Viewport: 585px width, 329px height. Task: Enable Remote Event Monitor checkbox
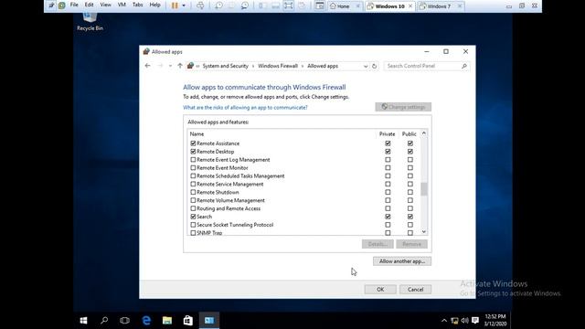coord(193,168)
